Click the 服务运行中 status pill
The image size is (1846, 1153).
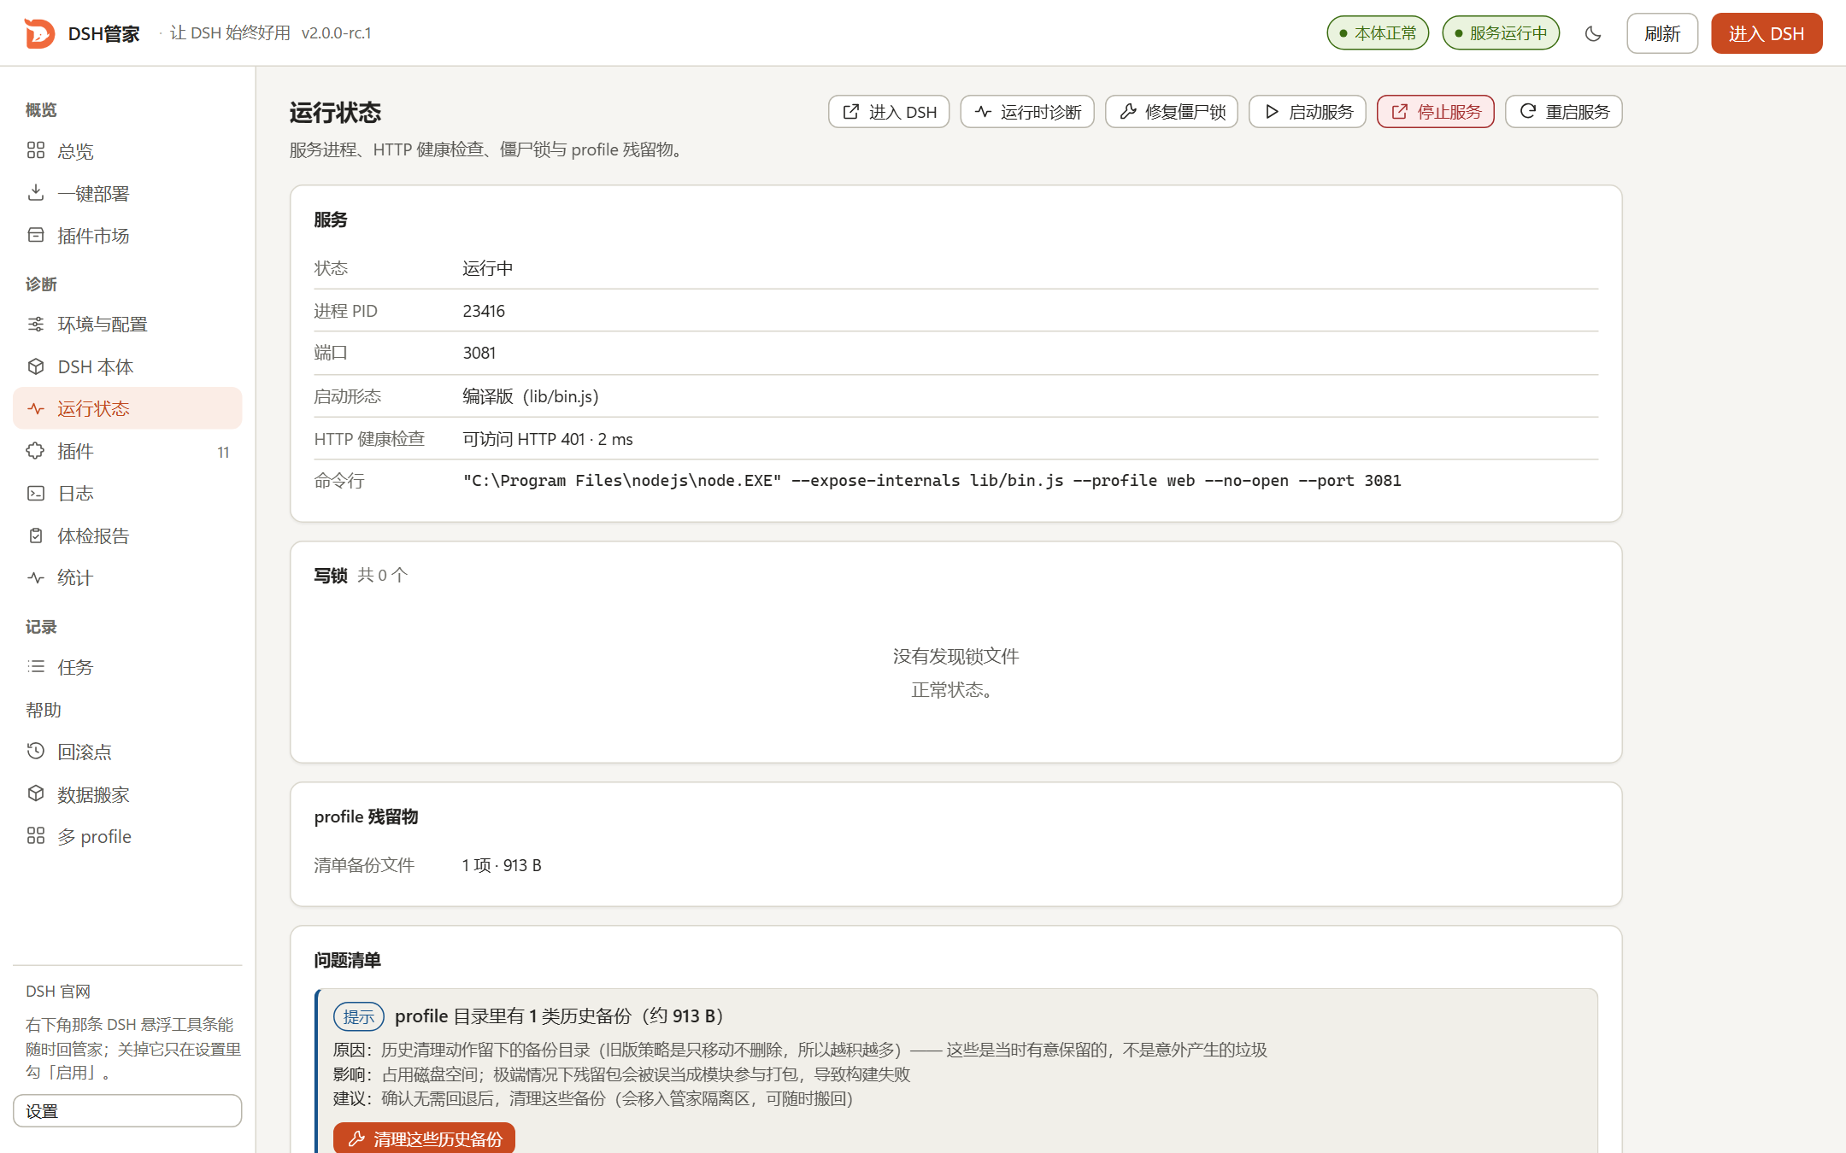point(1501,33)
